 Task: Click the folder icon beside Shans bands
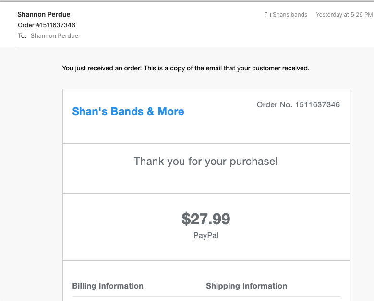pyautogui.click(x=268, y=15)
